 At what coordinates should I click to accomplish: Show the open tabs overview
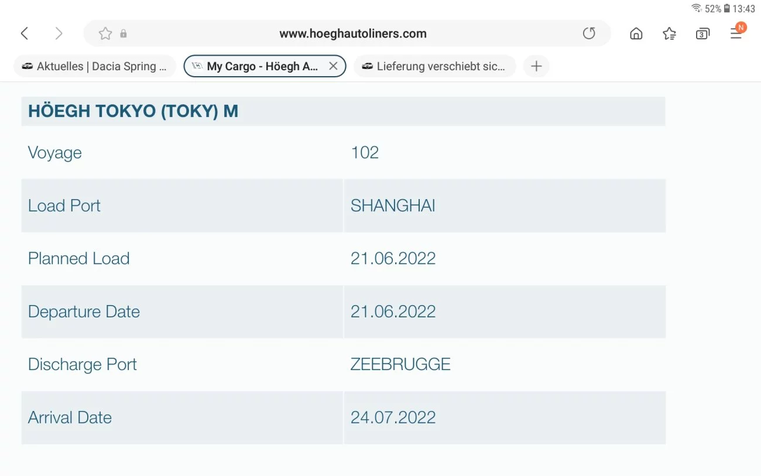pos(702,33)
